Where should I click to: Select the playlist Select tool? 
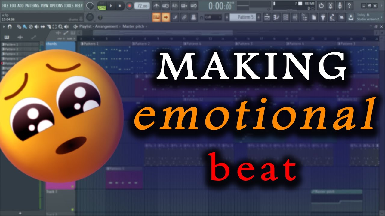[x=55, y=26]
